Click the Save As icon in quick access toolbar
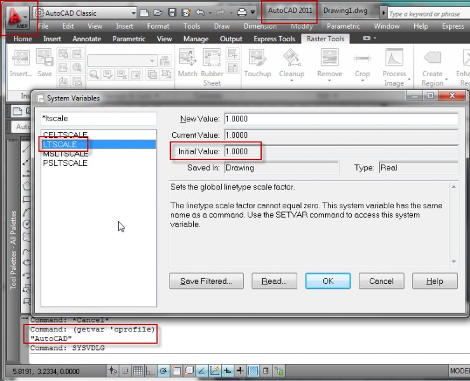Screen dimensions: 470x381 point(186,13)
